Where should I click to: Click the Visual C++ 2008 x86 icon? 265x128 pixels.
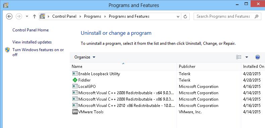click(x=75, y=99)
